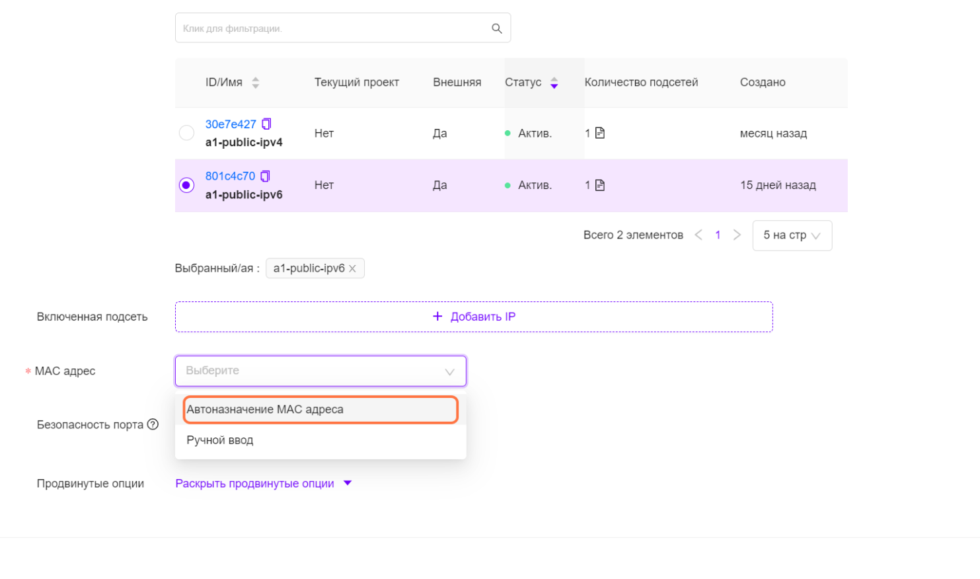The height and width of the screenshot is (579, 980).
Task: Sort table by Статус column arrows
Action: click(x=554, y=83)
